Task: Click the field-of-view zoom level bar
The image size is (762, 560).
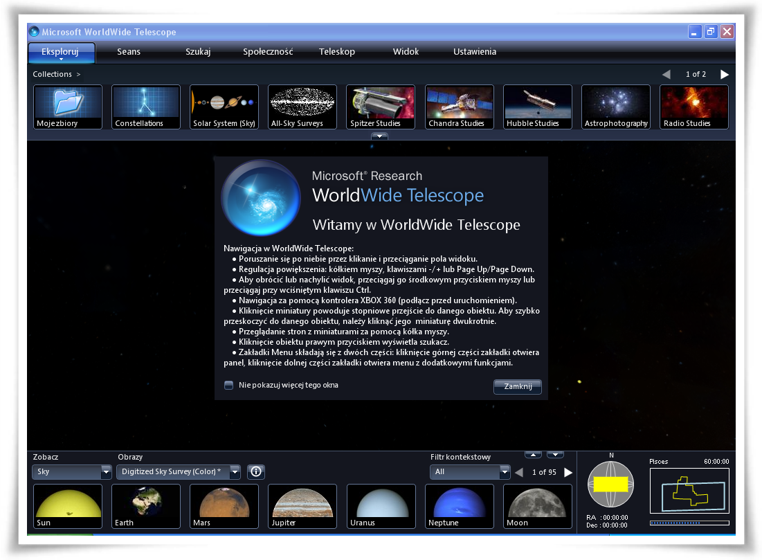Action: click(689, 523)
